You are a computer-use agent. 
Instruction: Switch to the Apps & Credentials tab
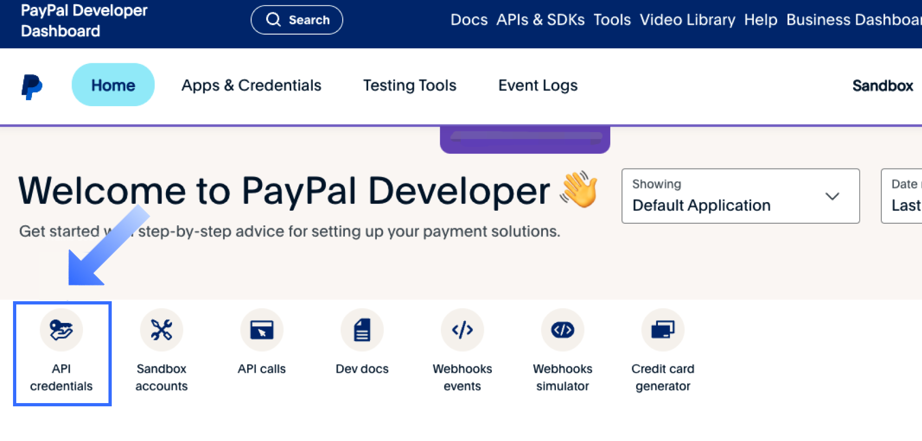(251, 86)
